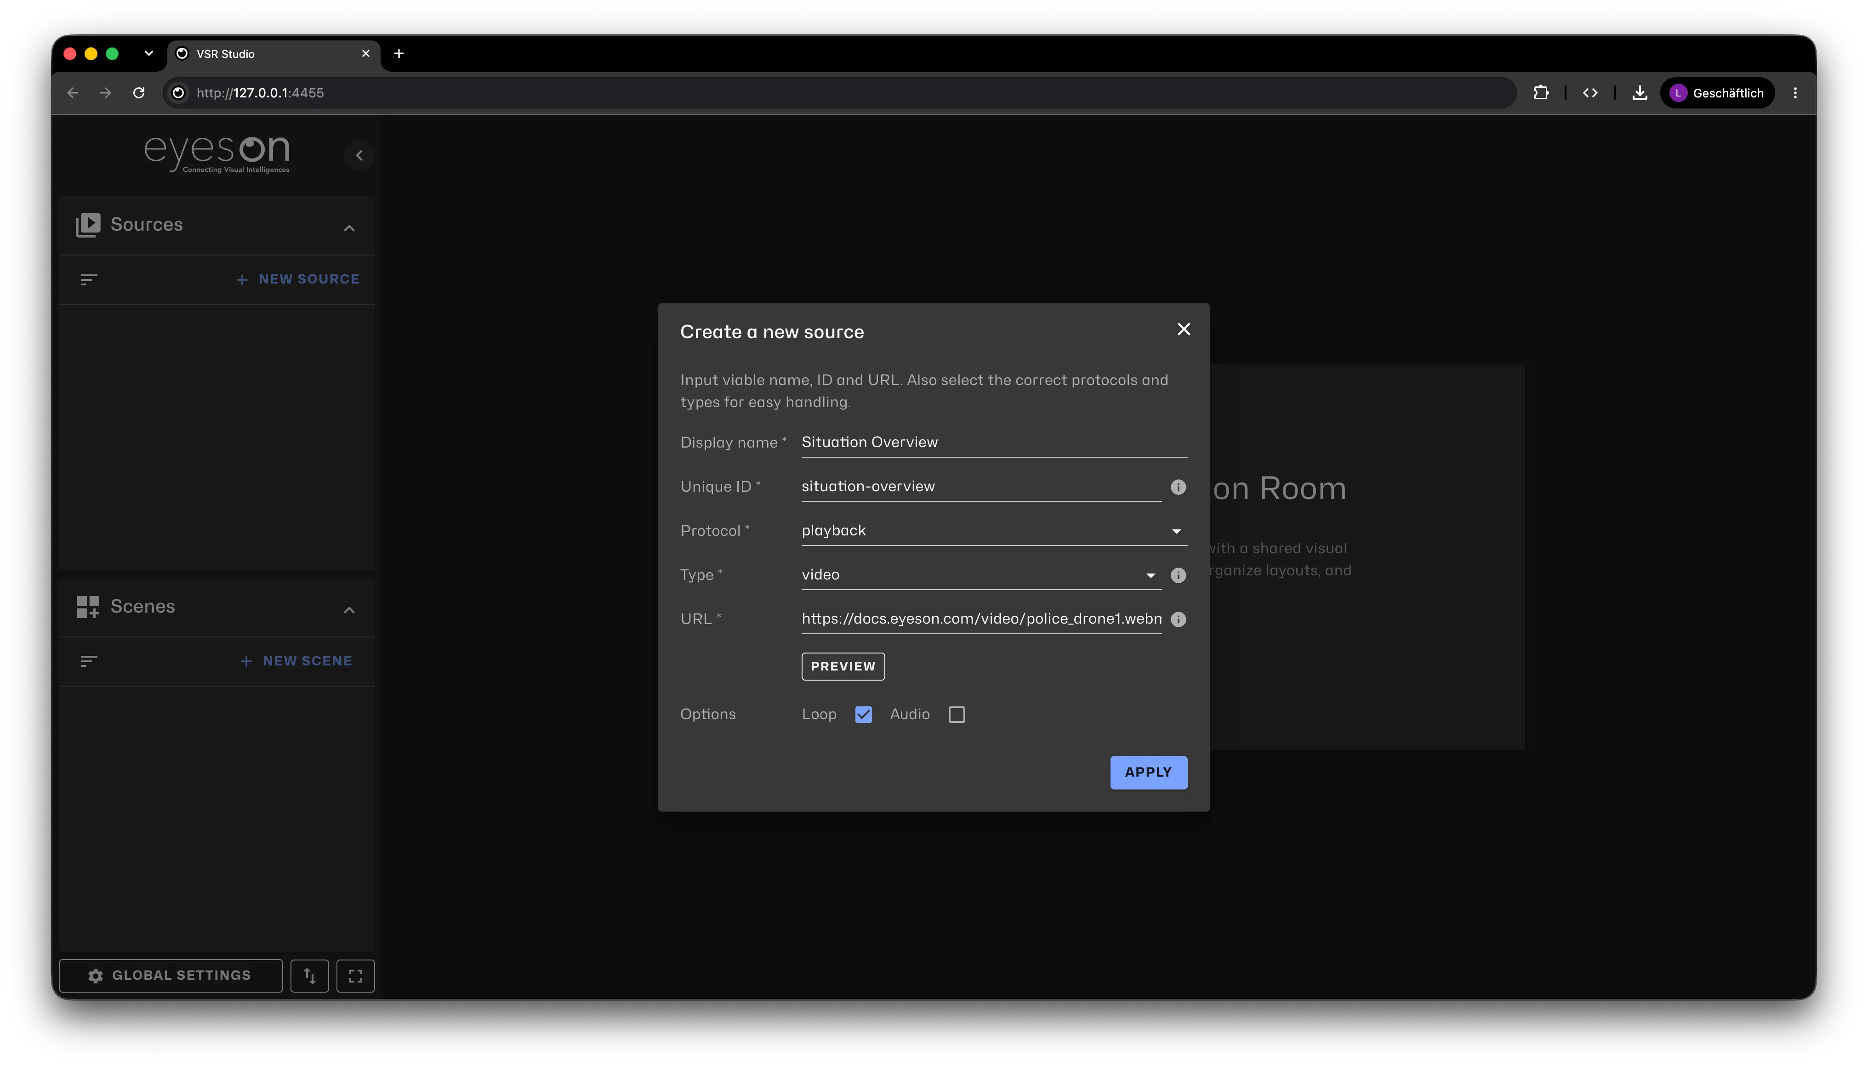Image resolution: width=1868 pixels, height=1068 pixels.
Task: Add a new source
Action: pos(298,279)
